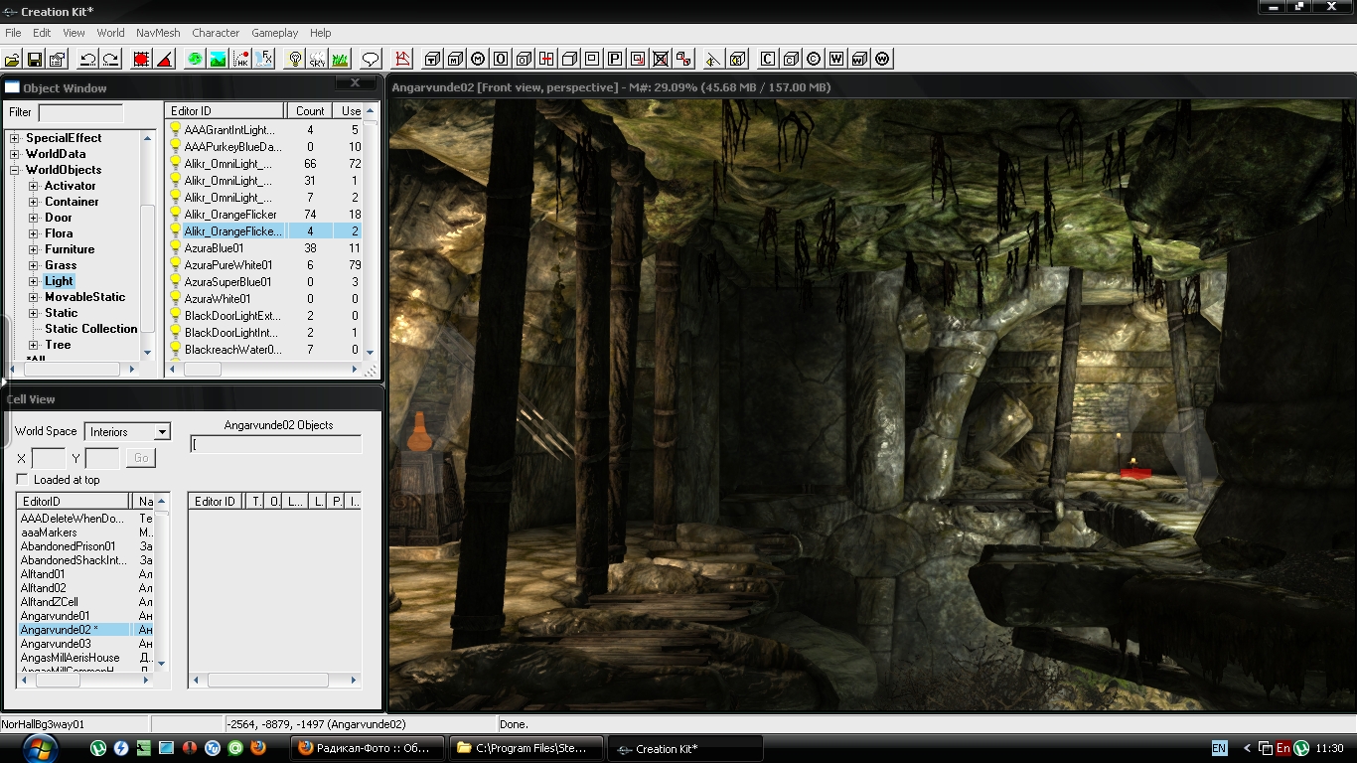
Task: Select the AbandonedPrison01 cell
Action: 68,546
